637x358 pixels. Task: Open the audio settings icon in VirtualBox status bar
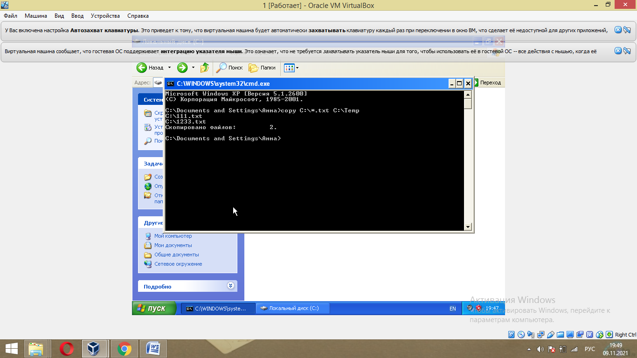(531, 335)
